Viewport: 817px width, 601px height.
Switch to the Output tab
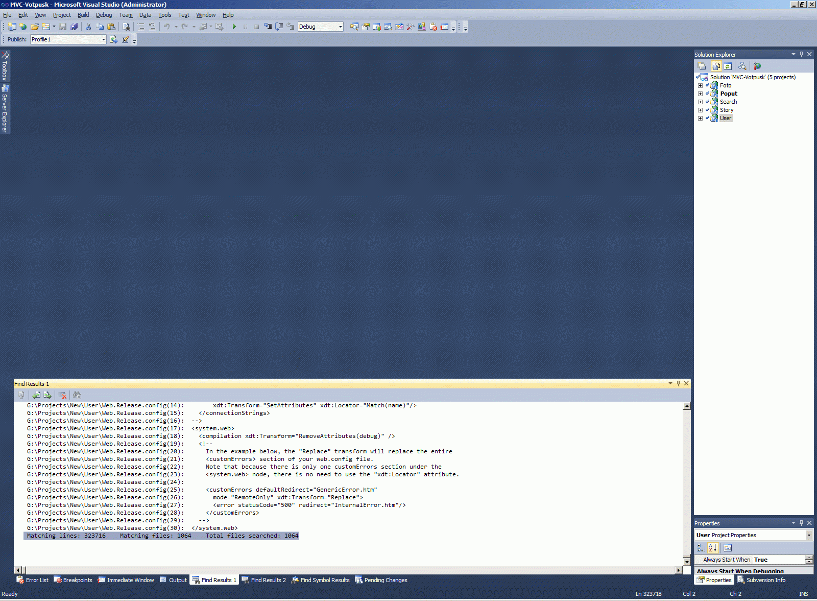(x=173, y=580)
